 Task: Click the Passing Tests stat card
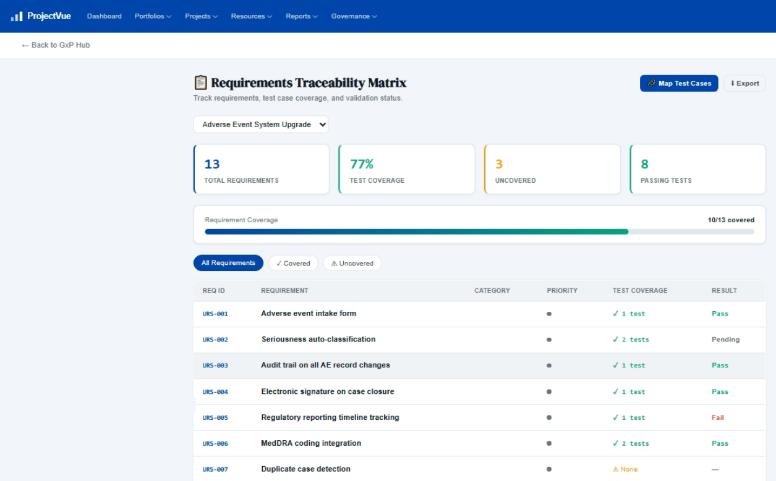(x=698, y=169)
